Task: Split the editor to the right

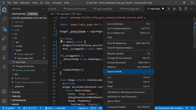Action: point(186,9)
